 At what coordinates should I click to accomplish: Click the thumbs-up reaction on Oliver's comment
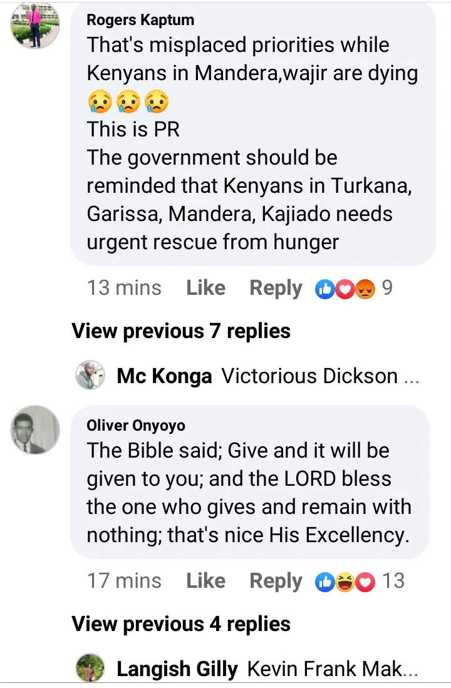coord(325,582)
